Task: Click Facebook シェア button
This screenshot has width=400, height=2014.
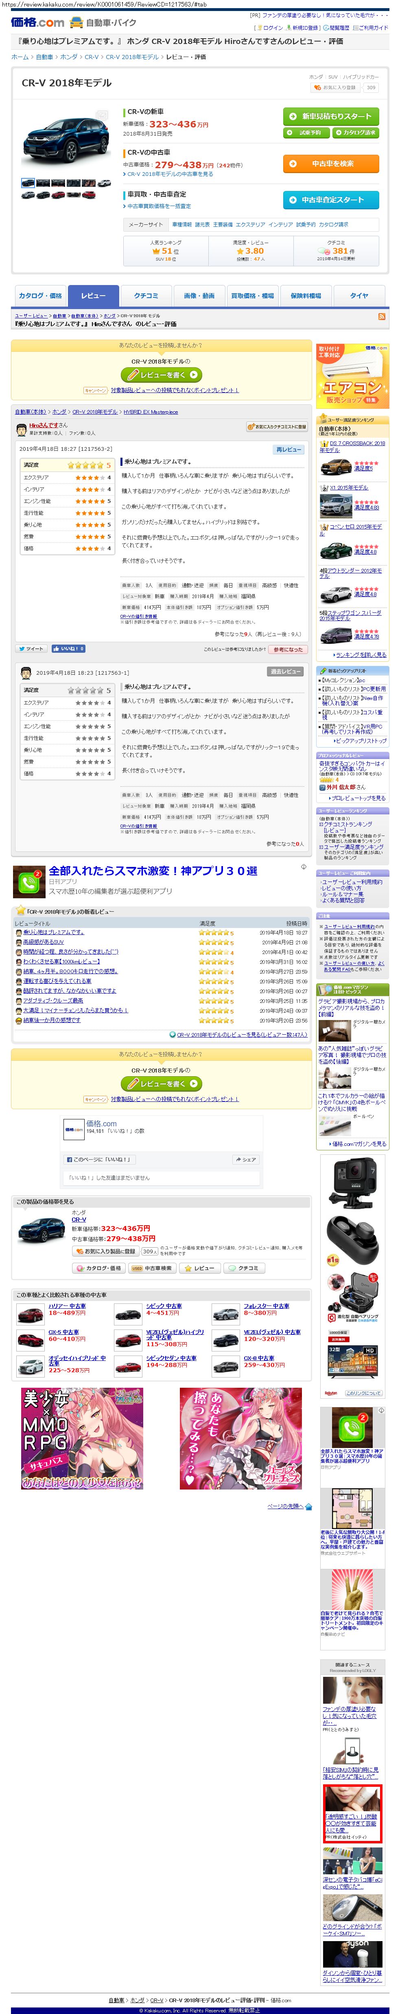Action: point(246,1159)
